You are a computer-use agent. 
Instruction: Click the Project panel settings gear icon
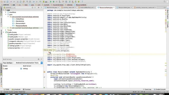tap(39, 8)
